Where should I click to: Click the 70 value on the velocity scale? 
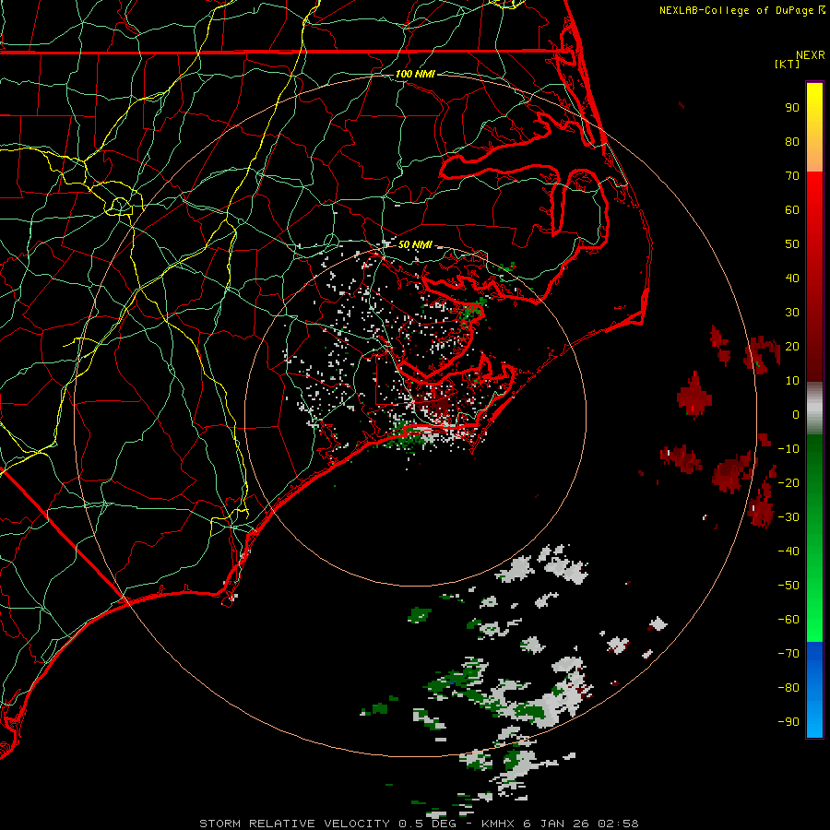(x=792, y=176)
